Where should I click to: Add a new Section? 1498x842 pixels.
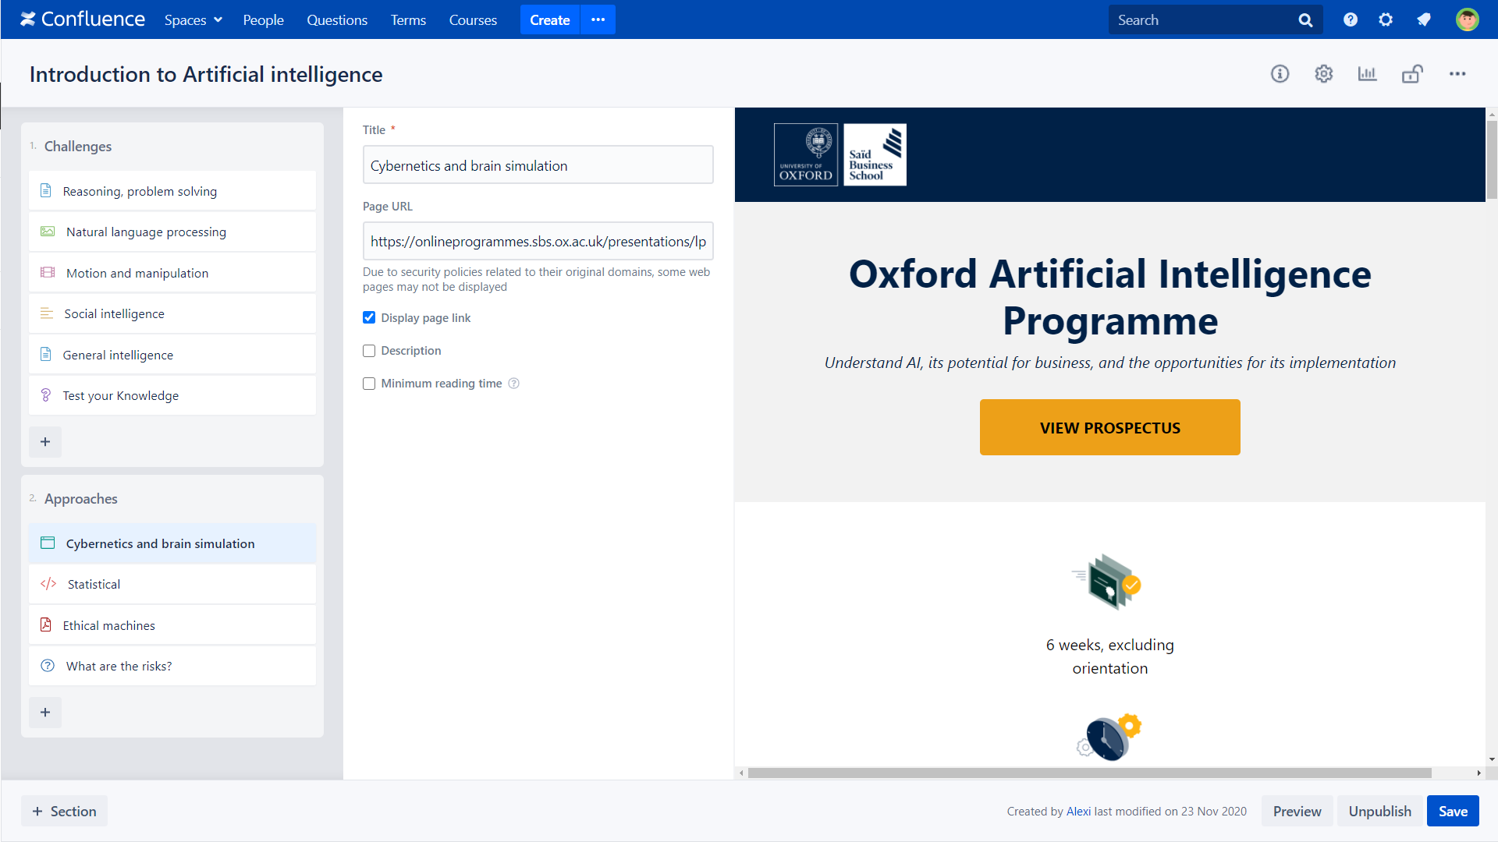[x=64, y=811]
